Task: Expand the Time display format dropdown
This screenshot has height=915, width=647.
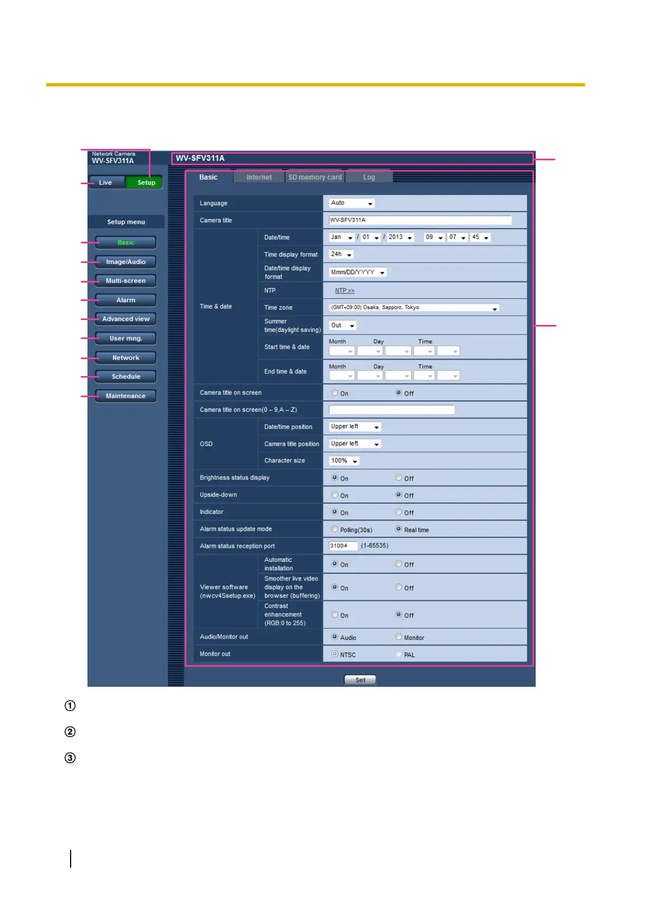Action: [341, 254]
